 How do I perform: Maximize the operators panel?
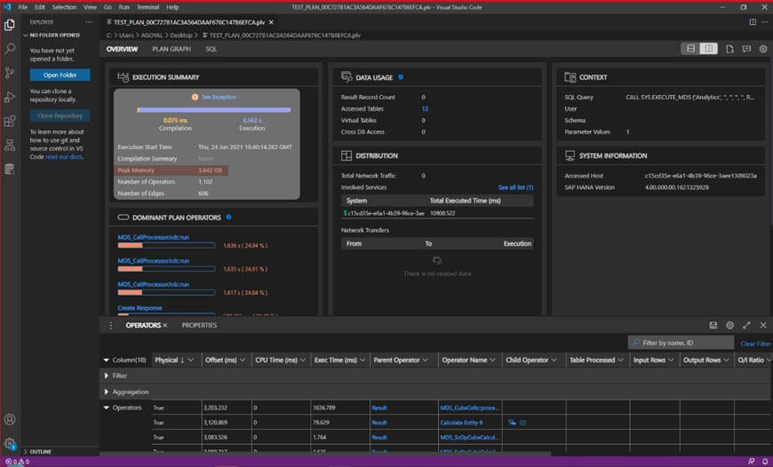(x=746, y=325)
